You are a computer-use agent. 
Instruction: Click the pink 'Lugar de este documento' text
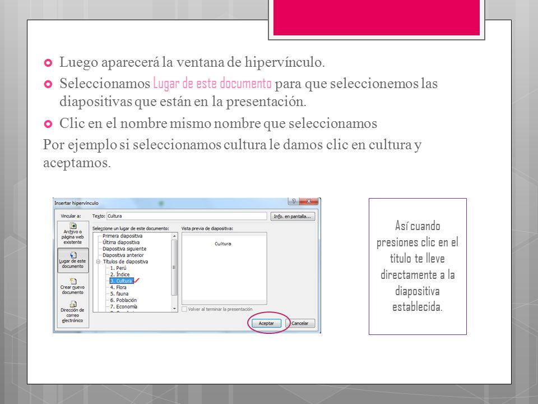click(212, 83)
